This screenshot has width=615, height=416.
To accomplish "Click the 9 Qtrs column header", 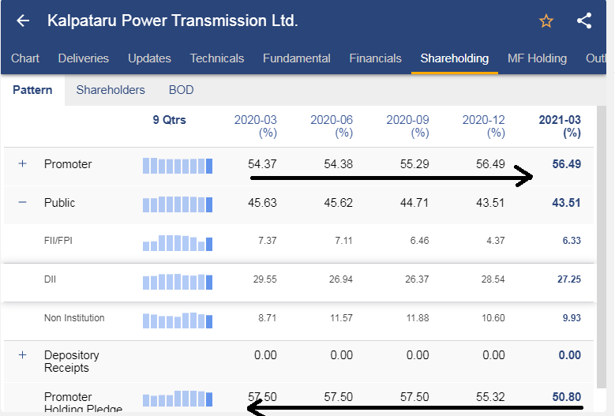I will (x=170, y=119).
